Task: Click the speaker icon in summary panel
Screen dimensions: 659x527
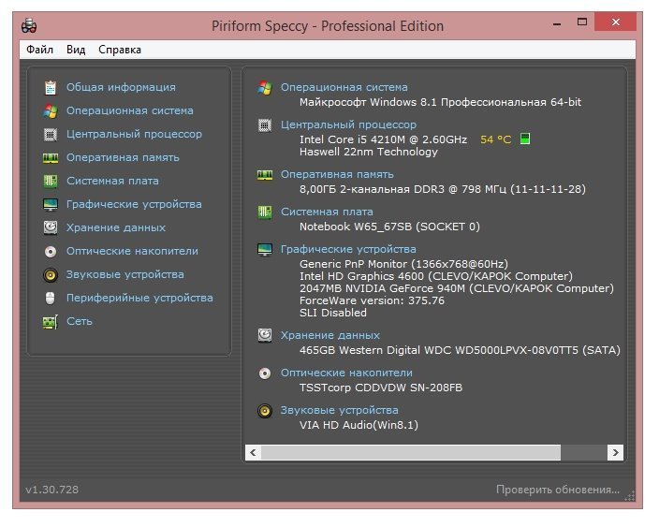Action: (265, 411)
